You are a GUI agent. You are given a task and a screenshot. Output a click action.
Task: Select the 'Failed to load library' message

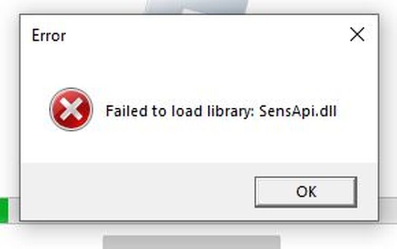(221, 111)
